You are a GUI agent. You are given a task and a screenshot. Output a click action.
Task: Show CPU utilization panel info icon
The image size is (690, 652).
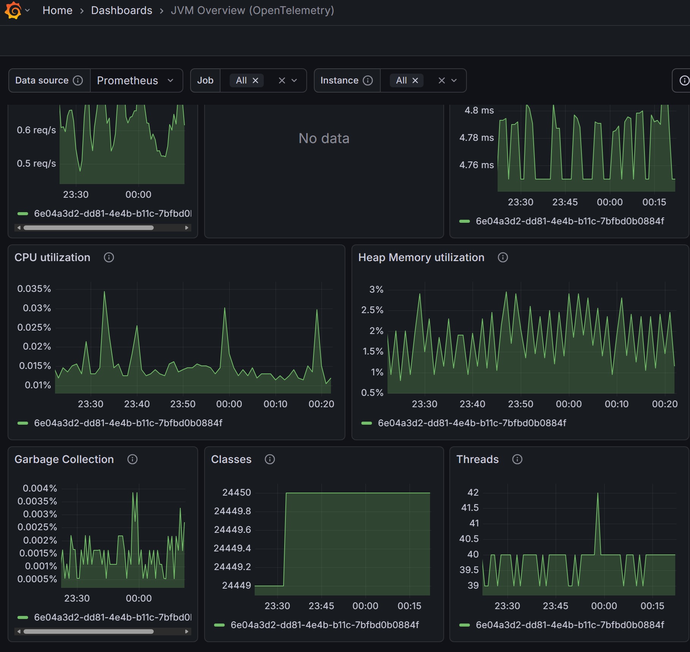(109, 258)
